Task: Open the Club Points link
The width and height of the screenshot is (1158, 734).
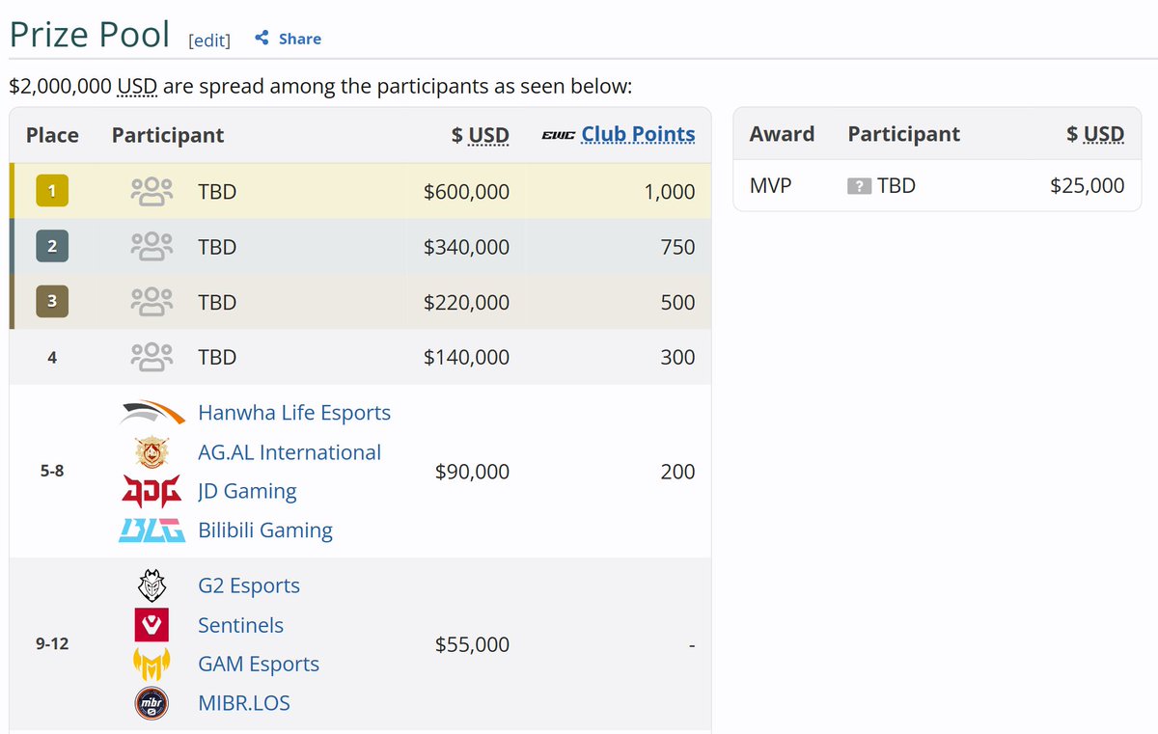Action: click(638, 134)
